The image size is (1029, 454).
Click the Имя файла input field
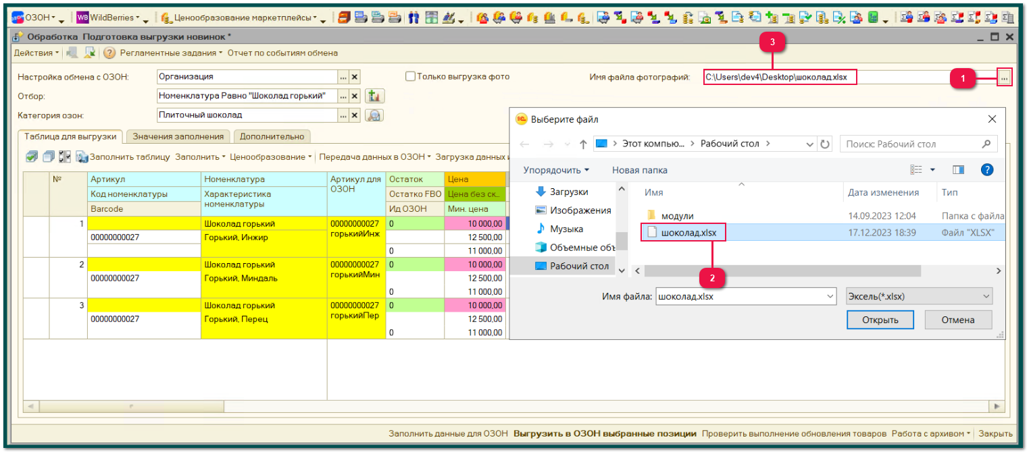point(746,295)
